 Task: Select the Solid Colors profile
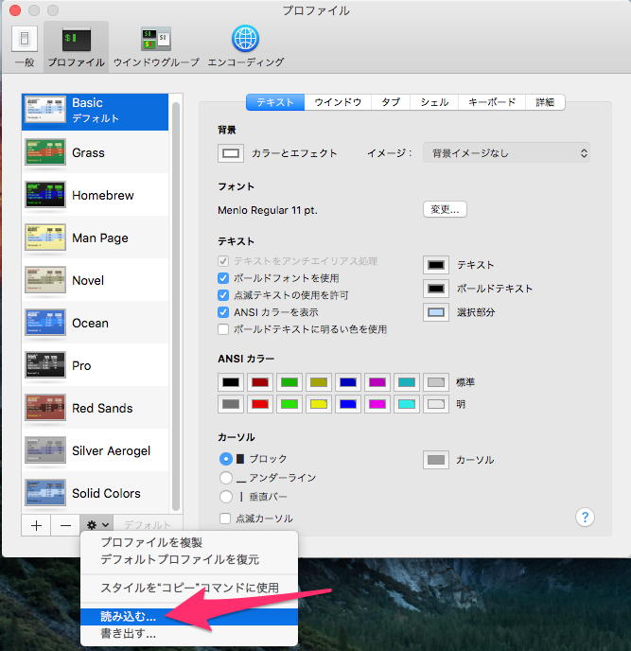tap(95, 493)
